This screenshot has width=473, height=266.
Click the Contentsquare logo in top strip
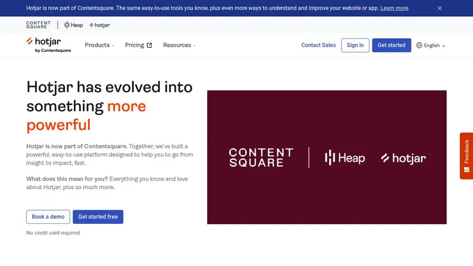pyautogui.click(x=38, y=25)
